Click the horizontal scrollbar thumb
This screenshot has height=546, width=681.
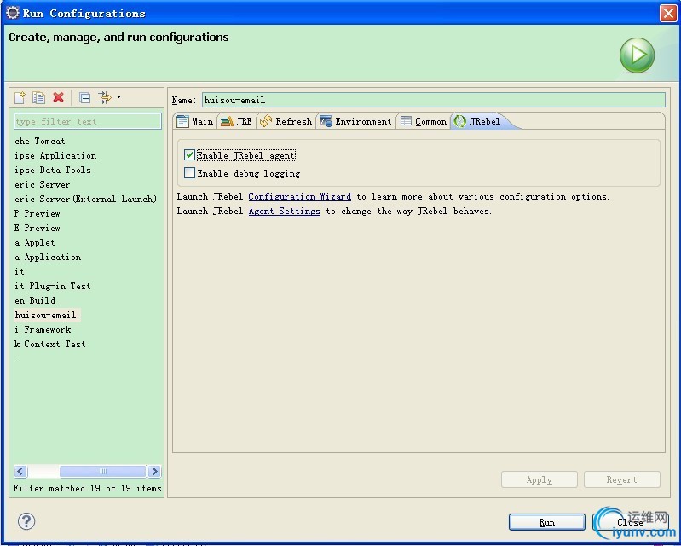[102, 471]
